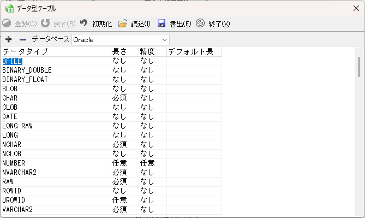Click the 精度 column header
The image size is (365, 218).
click(153, 52)
